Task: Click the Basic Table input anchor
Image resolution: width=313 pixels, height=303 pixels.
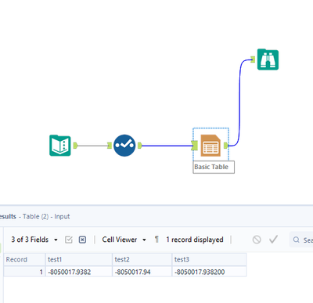Action: click(194, 146)
